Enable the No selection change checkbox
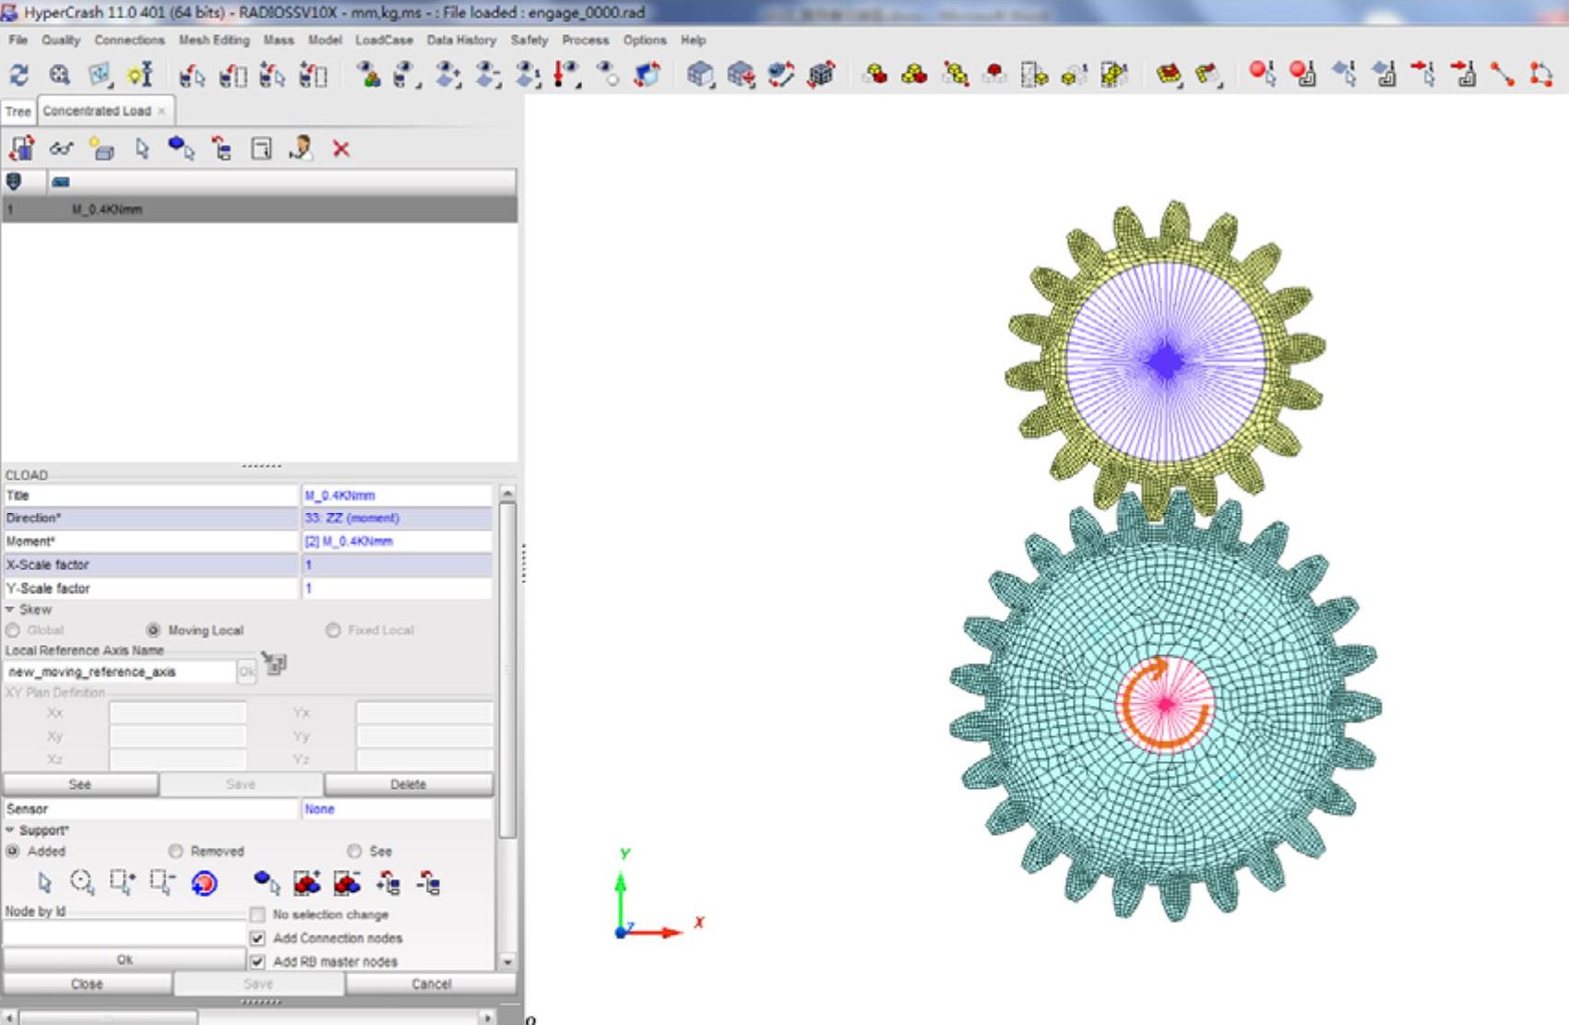The width and height of the screenshot is (1569, 1025). tap(257, 914)
